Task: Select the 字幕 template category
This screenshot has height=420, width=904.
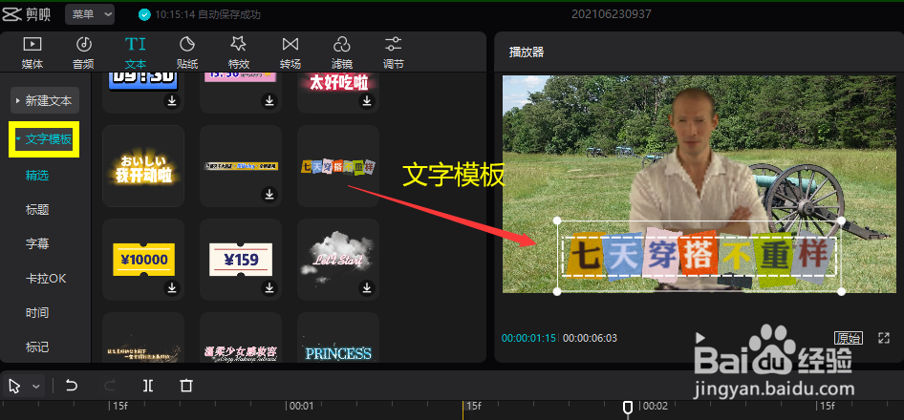Action: pos(37,244)
